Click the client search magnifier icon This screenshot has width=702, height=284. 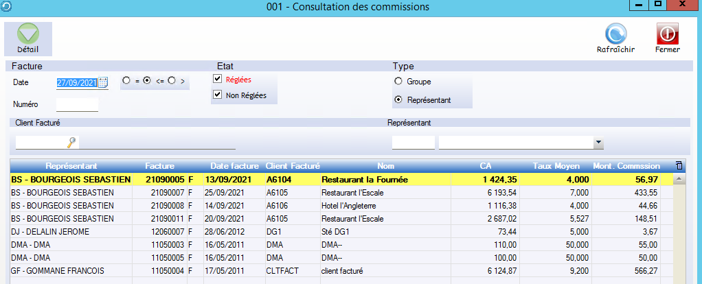tap(71, 142)
